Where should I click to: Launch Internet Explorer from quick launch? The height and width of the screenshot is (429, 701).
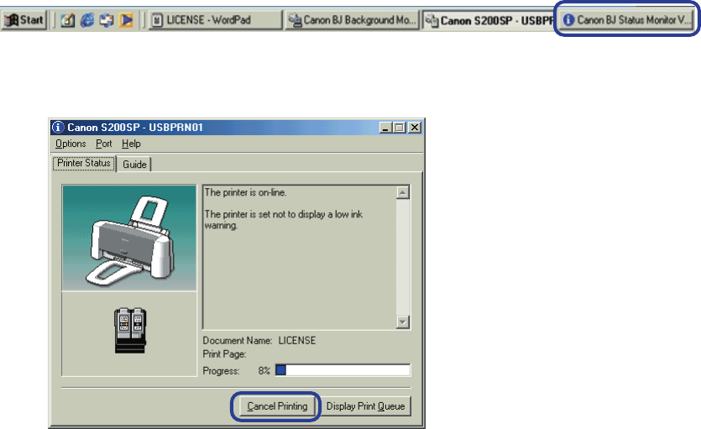[x=86, y=20]
